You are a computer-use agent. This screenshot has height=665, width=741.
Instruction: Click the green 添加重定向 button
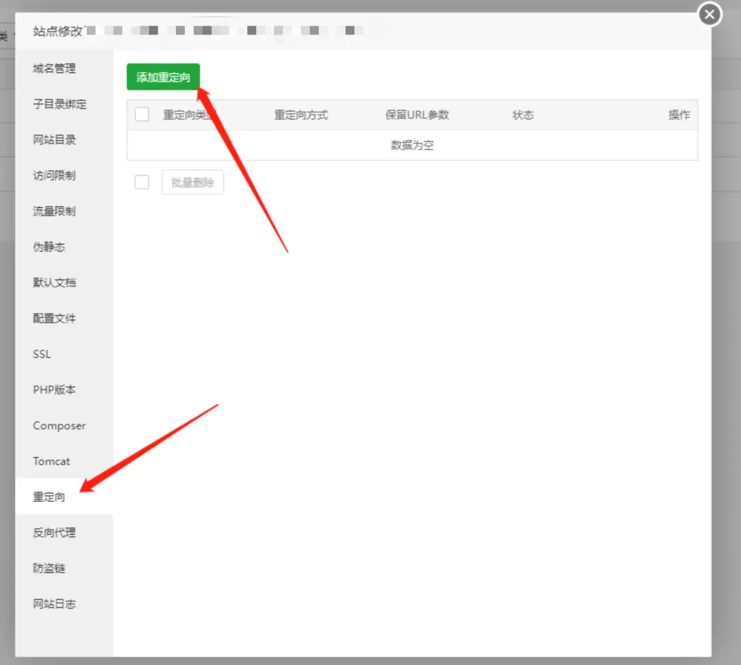pos(163,77)
